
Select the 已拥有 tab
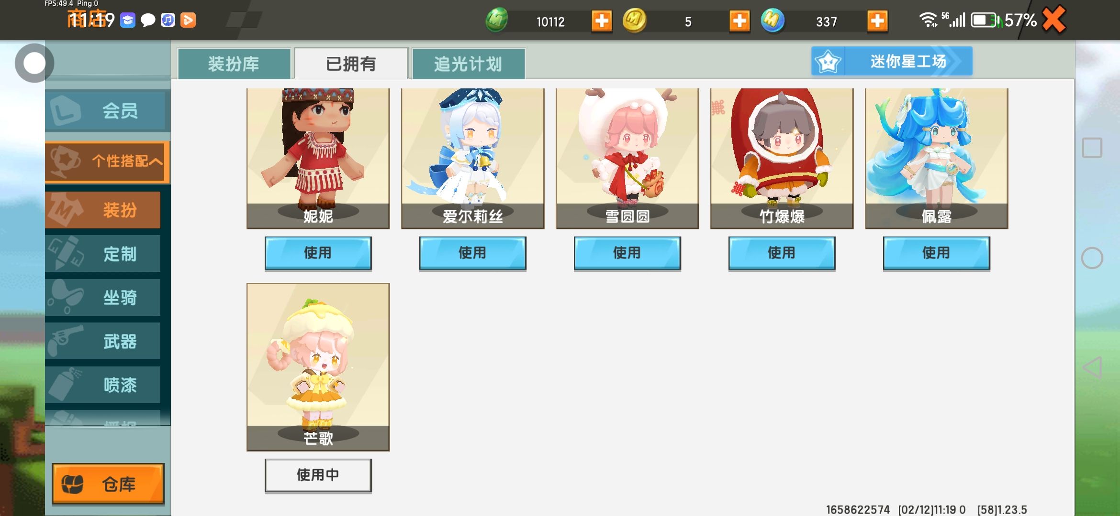(351, 64)
